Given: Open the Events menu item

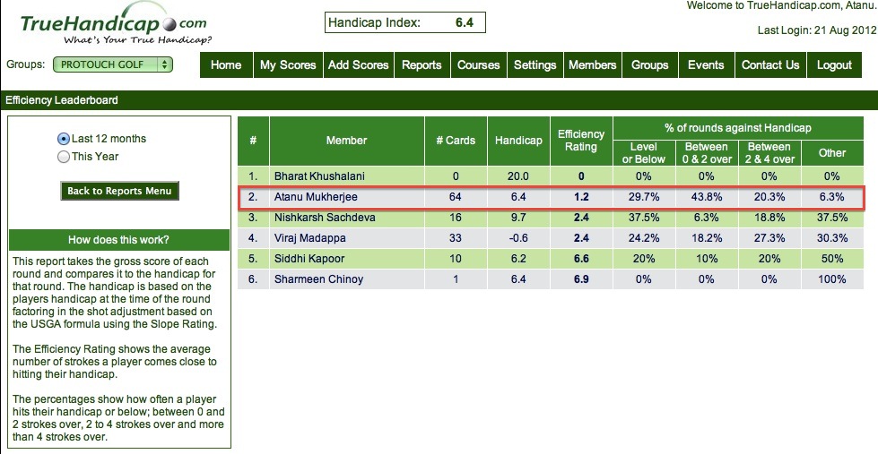Looking at the screenshot, I should point(706,65).
